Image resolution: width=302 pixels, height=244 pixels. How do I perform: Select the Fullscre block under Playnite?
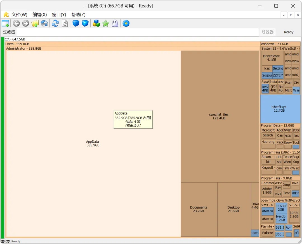pos(268,233)
